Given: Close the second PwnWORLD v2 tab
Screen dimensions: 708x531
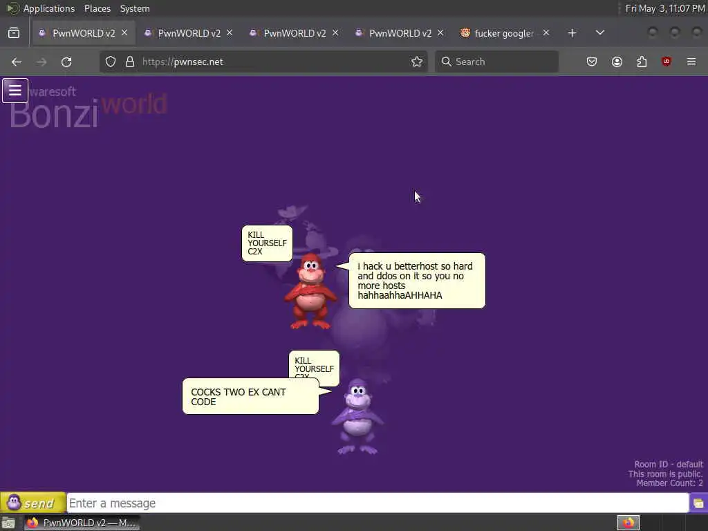Looking at the screenshot, I should 230,33.
